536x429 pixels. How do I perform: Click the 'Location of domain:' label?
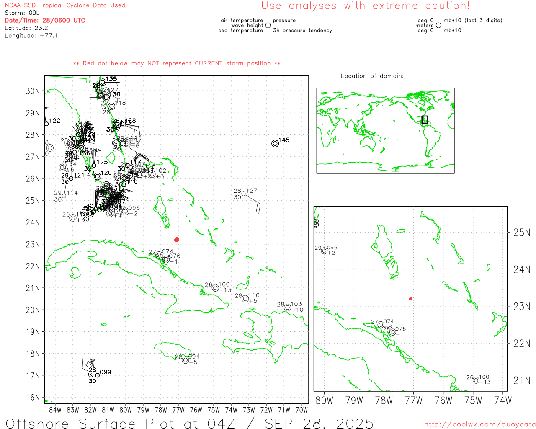(372, 76)
